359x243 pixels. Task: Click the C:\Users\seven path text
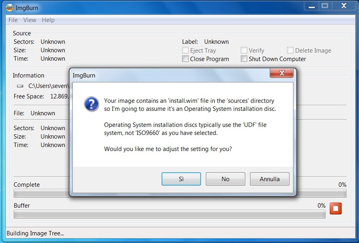click(49, 86)
